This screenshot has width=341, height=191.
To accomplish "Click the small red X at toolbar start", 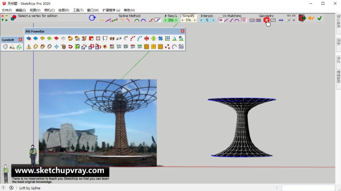I will pos(2,16).
